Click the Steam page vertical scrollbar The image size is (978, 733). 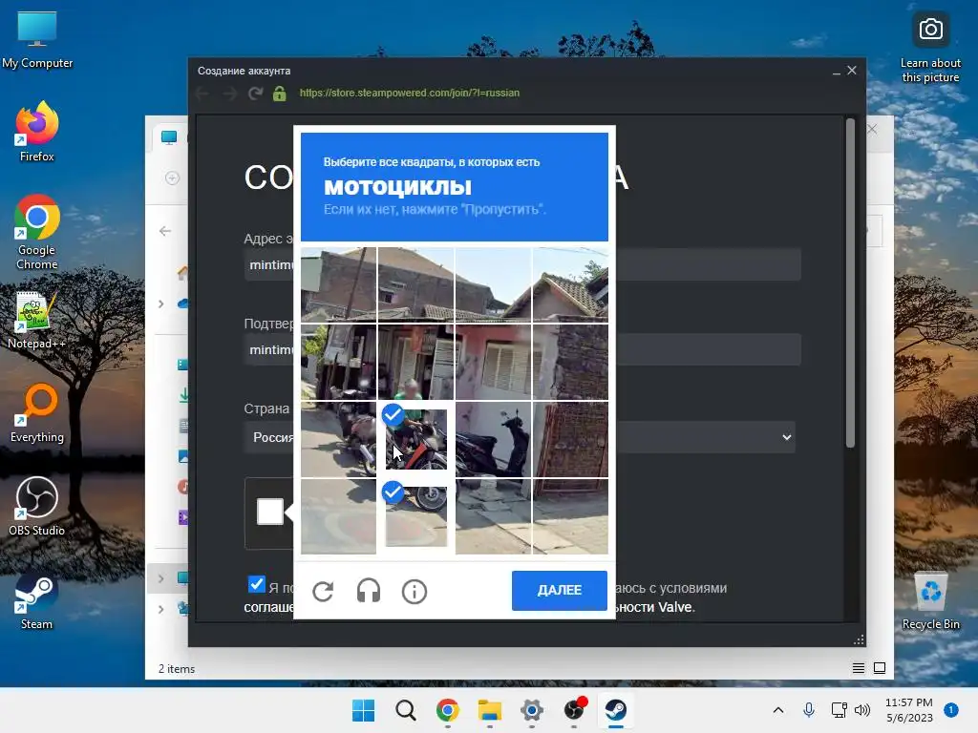(x=850, y=282)
